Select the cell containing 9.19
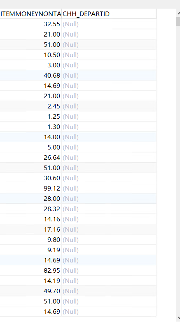 pyautogui.click(x=30, y=250)
